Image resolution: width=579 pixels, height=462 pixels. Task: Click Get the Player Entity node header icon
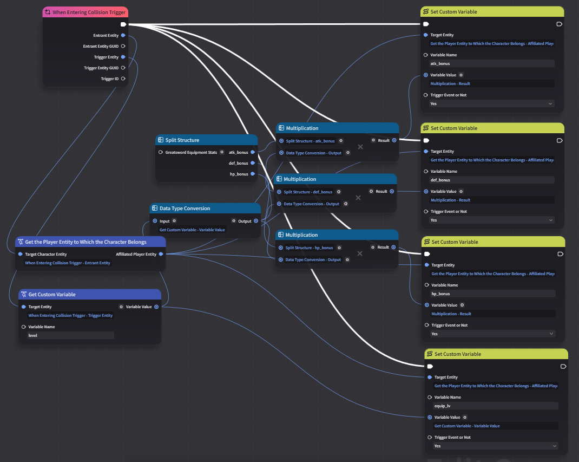(x=21, y=242)
